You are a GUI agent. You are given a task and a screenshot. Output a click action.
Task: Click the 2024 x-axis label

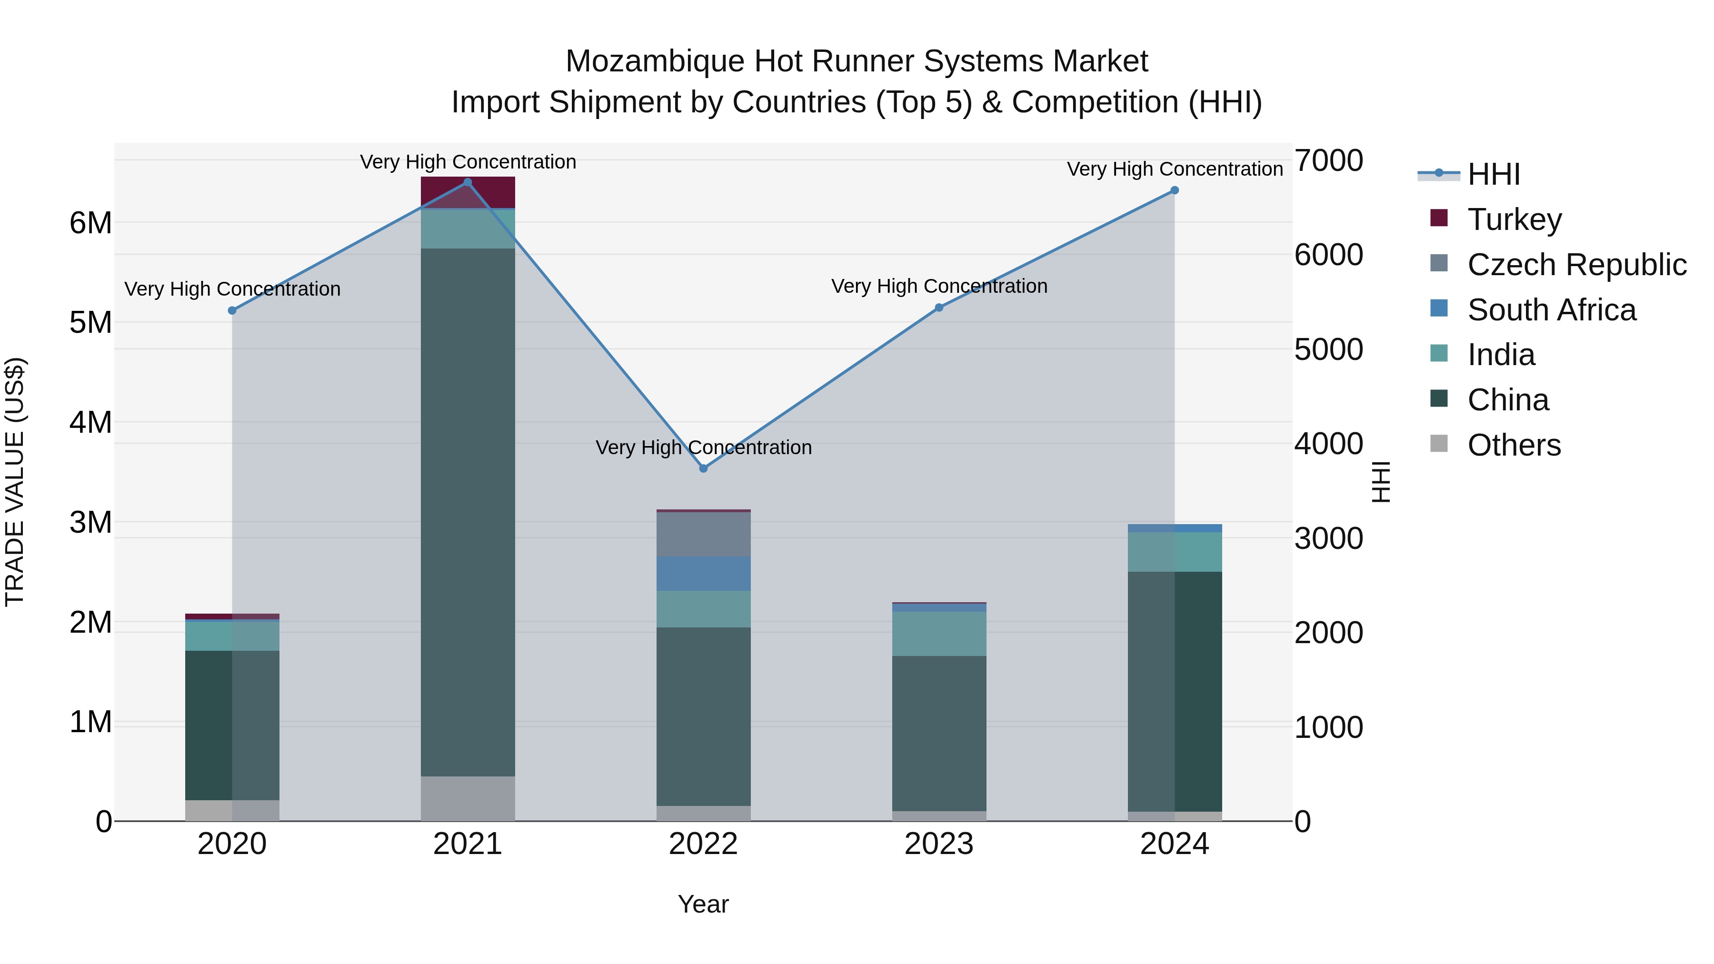click(x=1175, y=844)
